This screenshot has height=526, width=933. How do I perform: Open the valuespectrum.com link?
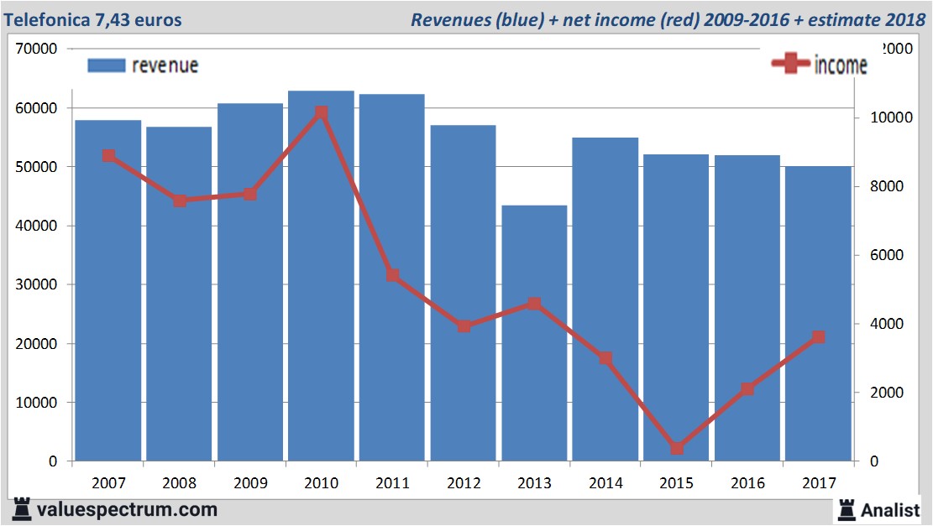126,509
